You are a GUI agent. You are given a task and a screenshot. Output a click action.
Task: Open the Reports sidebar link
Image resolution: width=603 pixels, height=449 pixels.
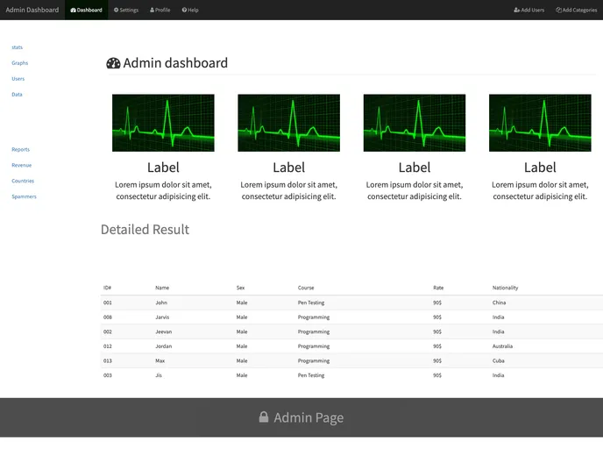click(x=20, y=150)
